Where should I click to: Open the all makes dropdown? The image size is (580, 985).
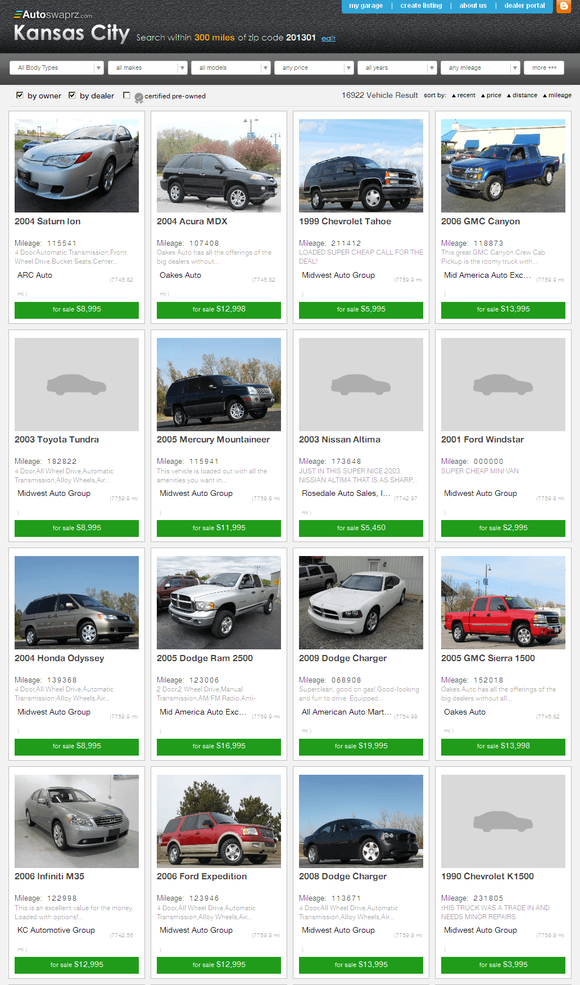point(147,67)
